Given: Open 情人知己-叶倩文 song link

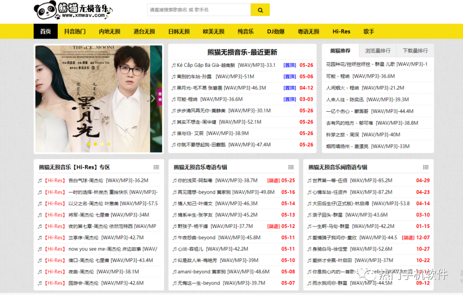Looking at the screenshot, I should pyautogui.click(x=218, y=204).
